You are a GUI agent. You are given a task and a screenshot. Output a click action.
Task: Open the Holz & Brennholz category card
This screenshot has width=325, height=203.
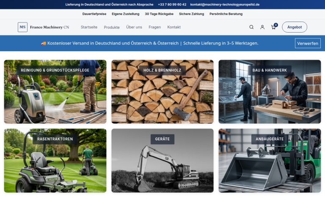click(162, 92)
